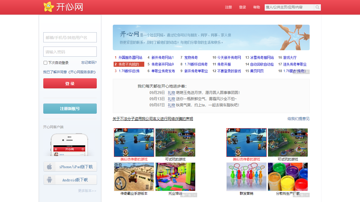This screenshot has height=202, width=360.
Task: Close the ad overlay over 分散剂生产厂家
Action: 307,195
